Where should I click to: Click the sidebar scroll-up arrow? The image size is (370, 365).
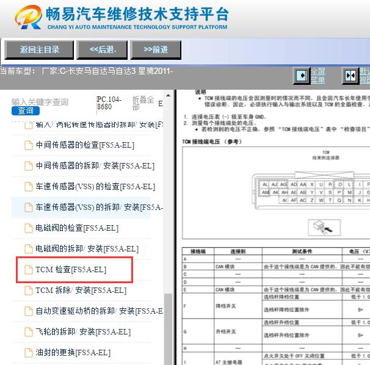(168, 95)
